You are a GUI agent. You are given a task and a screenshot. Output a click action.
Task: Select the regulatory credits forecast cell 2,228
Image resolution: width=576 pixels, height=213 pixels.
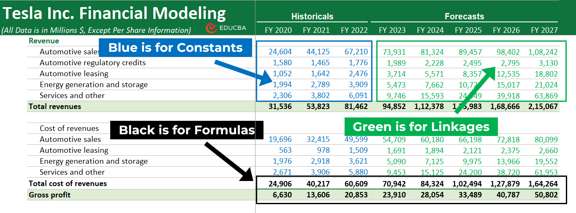pos(434,63)
